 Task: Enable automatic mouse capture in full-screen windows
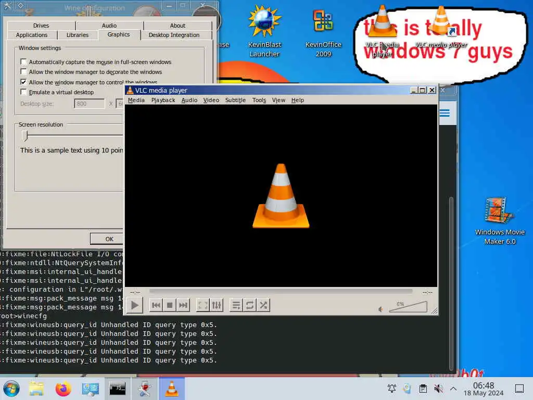23,61
